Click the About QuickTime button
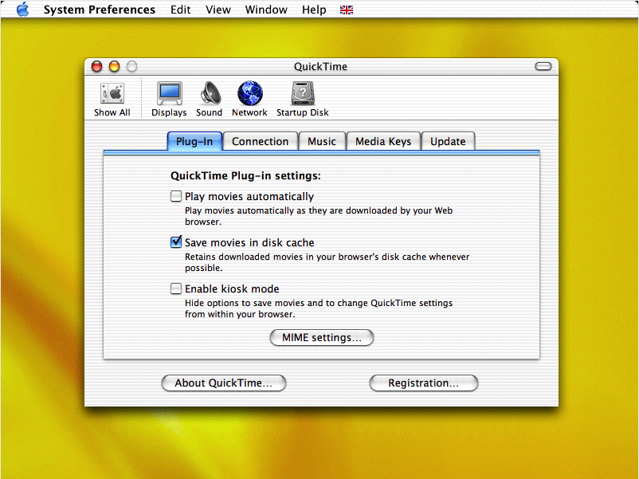This screenshot has width=639, height=479. (x=223, y=383)
